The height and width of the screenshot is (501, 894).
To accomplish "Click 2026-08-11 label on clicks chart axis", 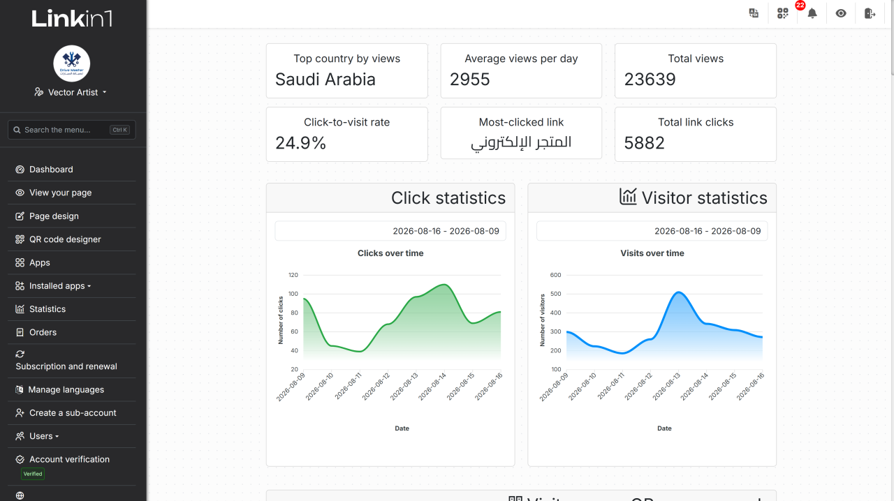I will coord(349,386).
